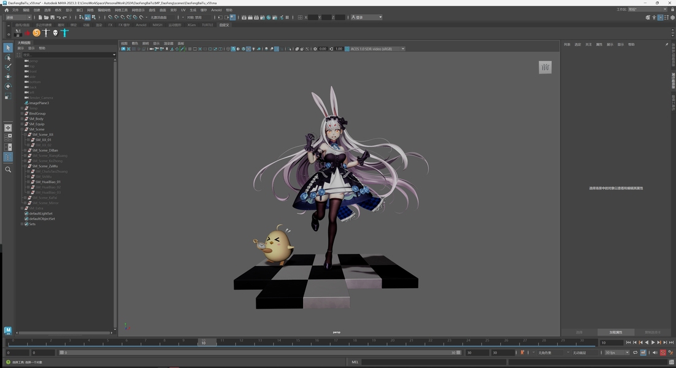Play the animation backward
The height and width of the screenshot is (368, 676).
coord(647,343)
